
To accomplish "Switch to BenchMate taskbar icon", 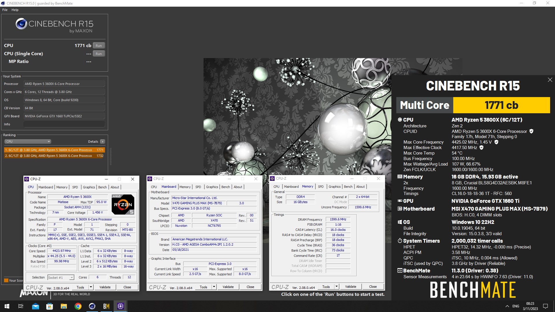I will (x=106, y=306).
